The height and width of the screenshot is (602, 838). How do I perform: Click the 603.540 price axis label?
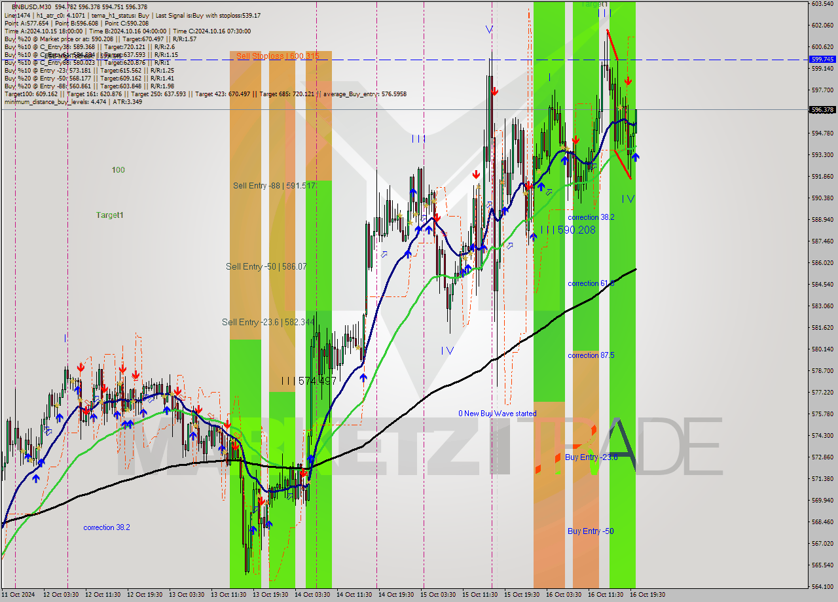click(822, 4)
